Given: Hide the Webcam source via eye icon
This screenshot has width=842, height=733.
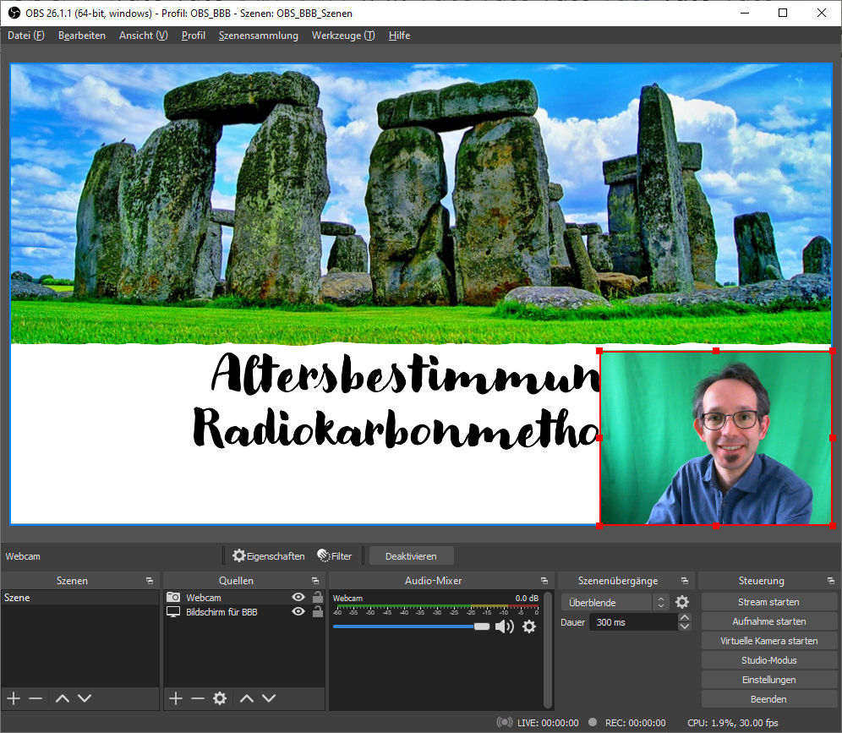Looking at the screenshot, I should (x=298, y=598).
